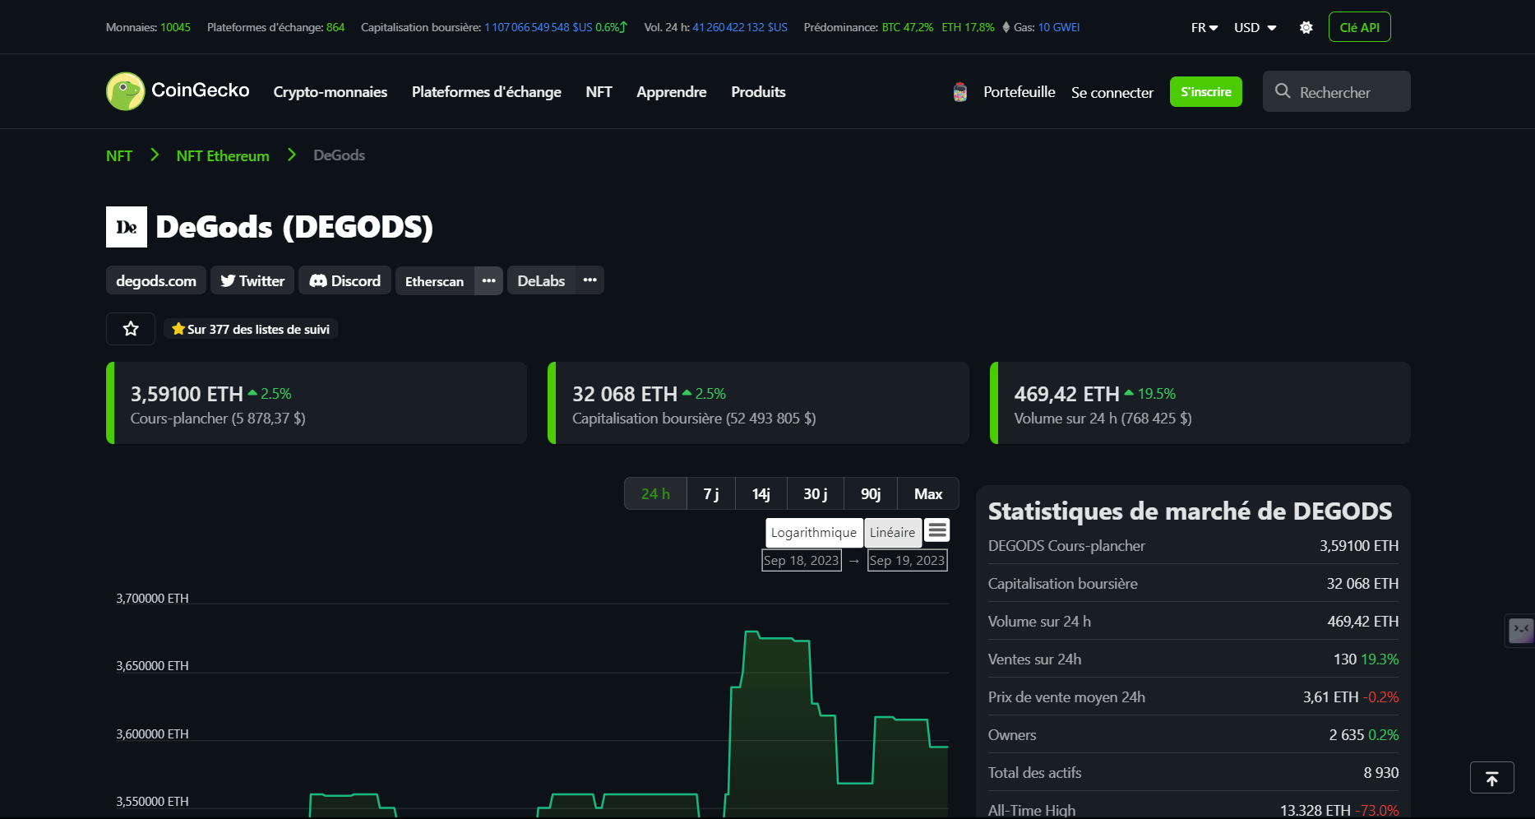This screenshot has width=1535, height=819.
Task: Select the 7 j chart range
Action: [711, 493]
